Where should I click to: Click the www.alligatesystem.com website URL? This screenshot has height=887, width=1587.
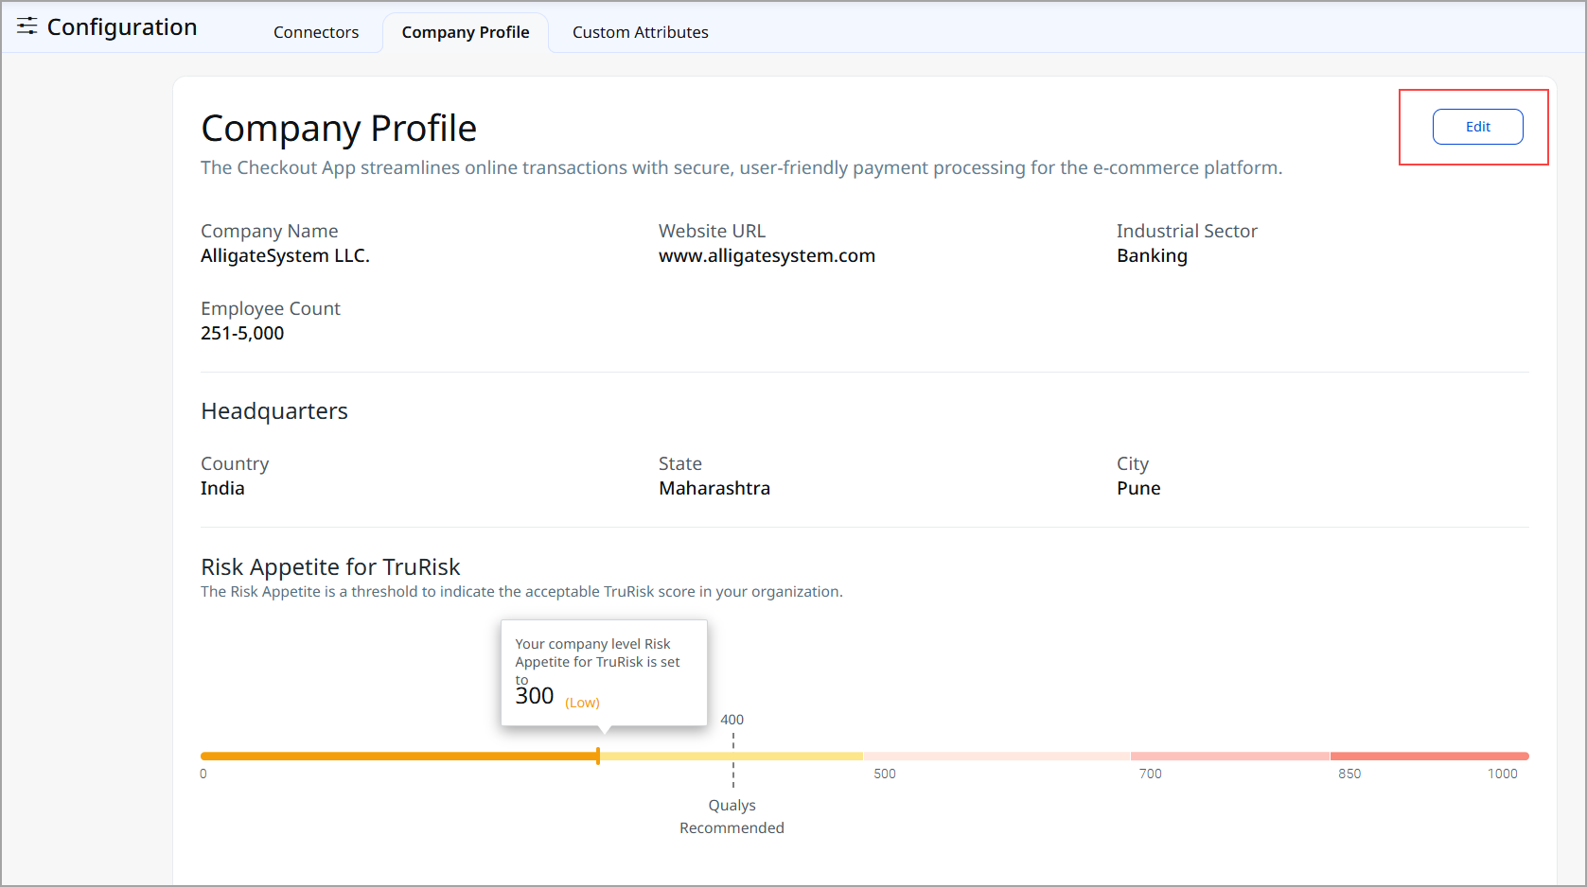(x=767, y=255)
